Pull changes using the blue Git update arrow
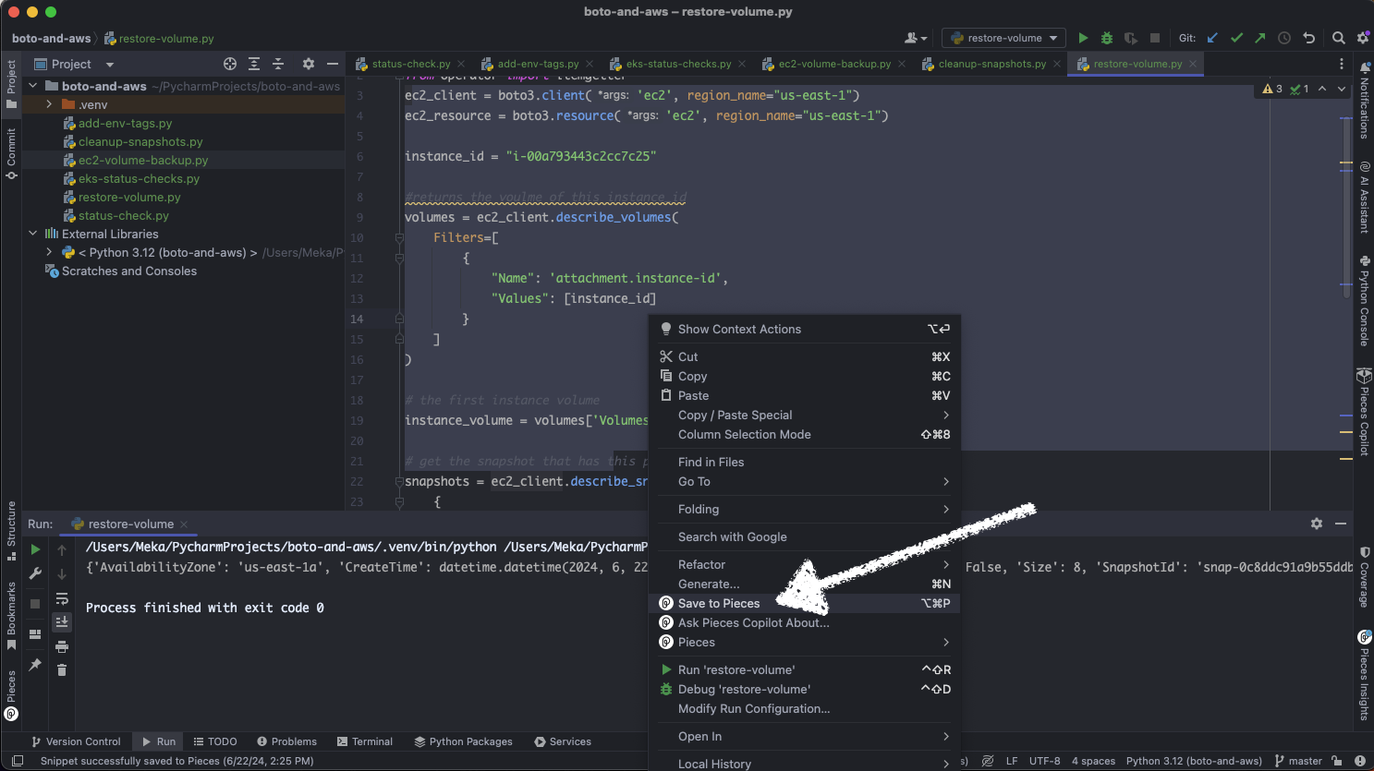The height and width of the screenshot is (771, 1374). [x=1213, y=38]
